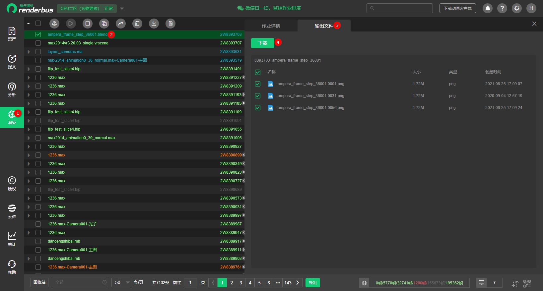The image size is (543, 291).
Task: Click the rocket priority render toolbar icon
Action: pos(54,24)
